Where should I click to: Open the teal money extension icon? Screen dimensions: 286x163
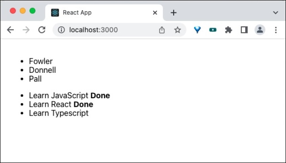[213, 30]
